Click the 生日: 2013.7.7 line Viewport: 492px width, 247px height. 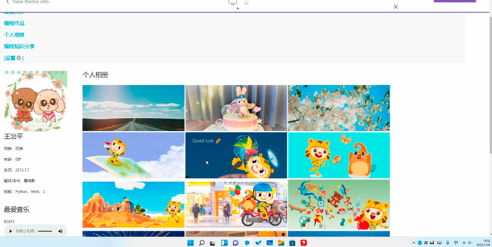coord(16,170)
